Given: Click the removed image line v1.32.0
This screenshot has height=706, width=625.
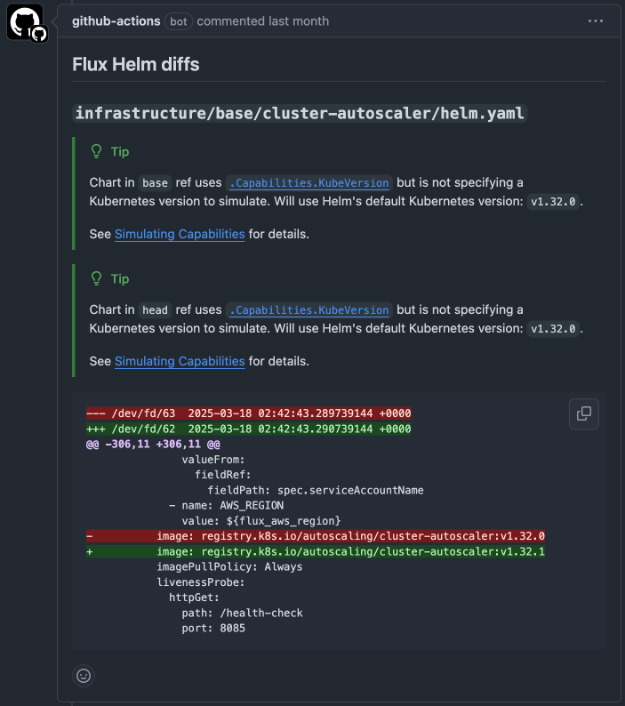Looking at the screenshot, I should (x=316, y=536).
